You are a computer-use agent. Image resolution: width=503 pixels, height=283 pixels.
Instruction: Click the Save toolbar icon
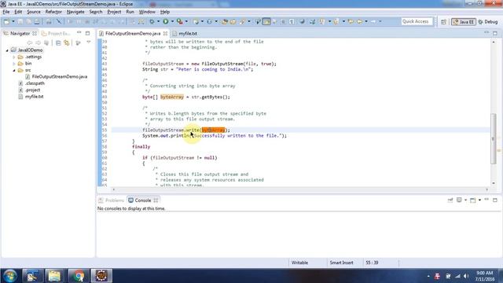point(20,21)
